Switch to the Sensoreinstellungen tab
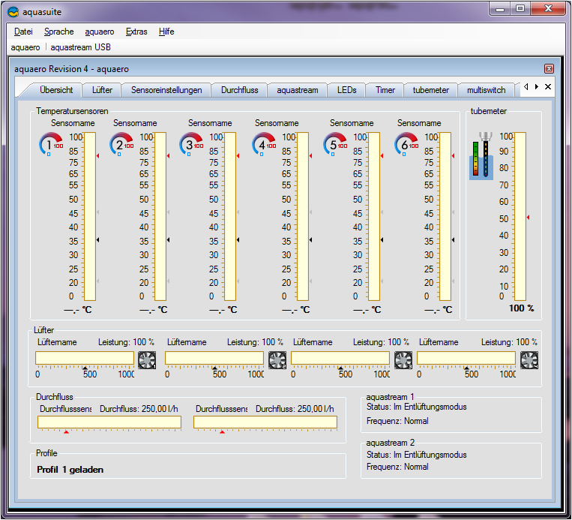 pyautogui.click(x=166, y=90)
